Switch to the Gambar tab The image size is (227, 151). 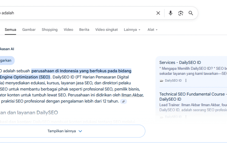click(x=29, y=30)
